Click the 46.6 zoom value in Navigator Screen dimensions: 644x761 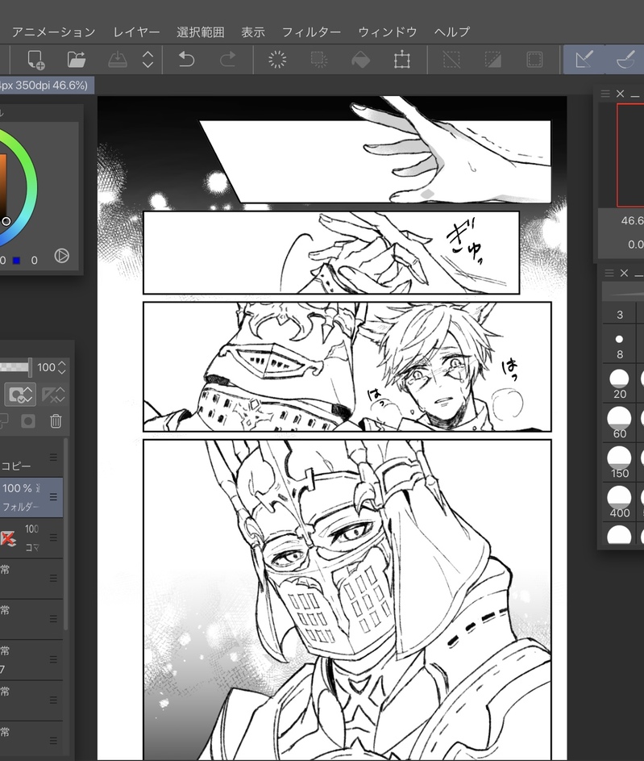[x=632, y=221]
